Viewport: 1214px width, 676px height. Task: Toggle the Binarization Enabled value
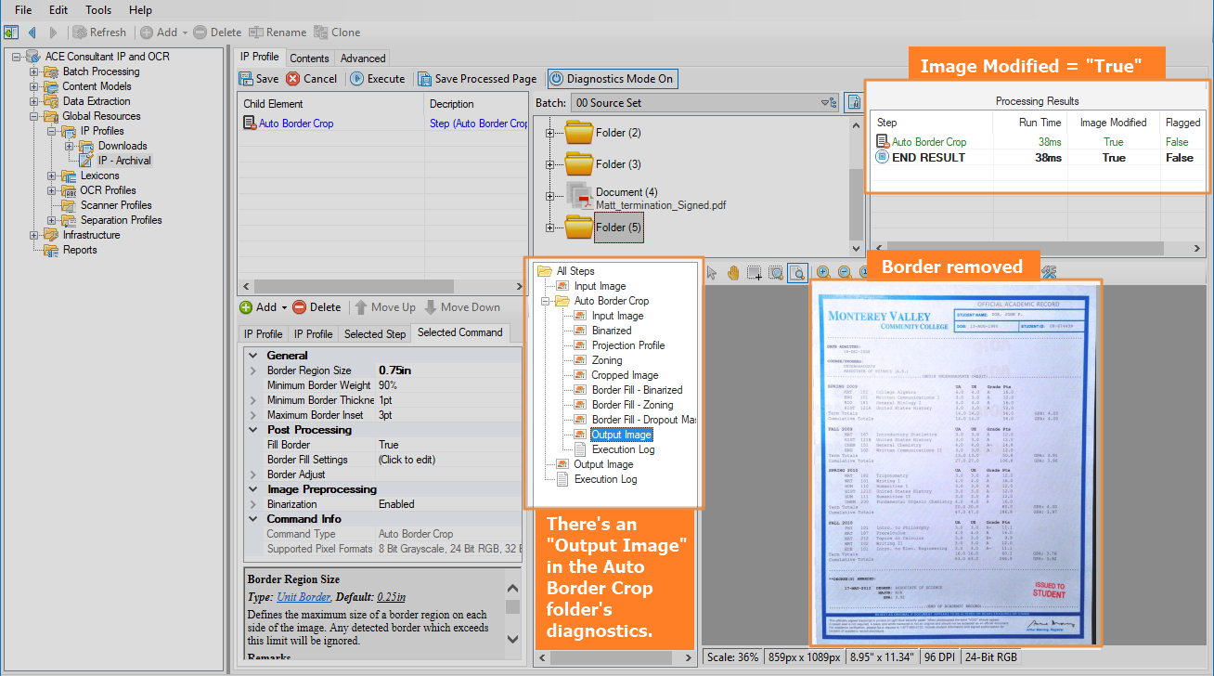(x=396, y=504)
